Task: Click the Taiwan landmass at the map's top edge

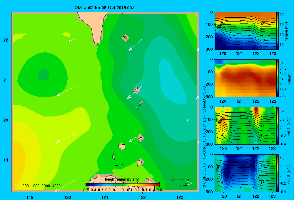Action: (93, 26)
